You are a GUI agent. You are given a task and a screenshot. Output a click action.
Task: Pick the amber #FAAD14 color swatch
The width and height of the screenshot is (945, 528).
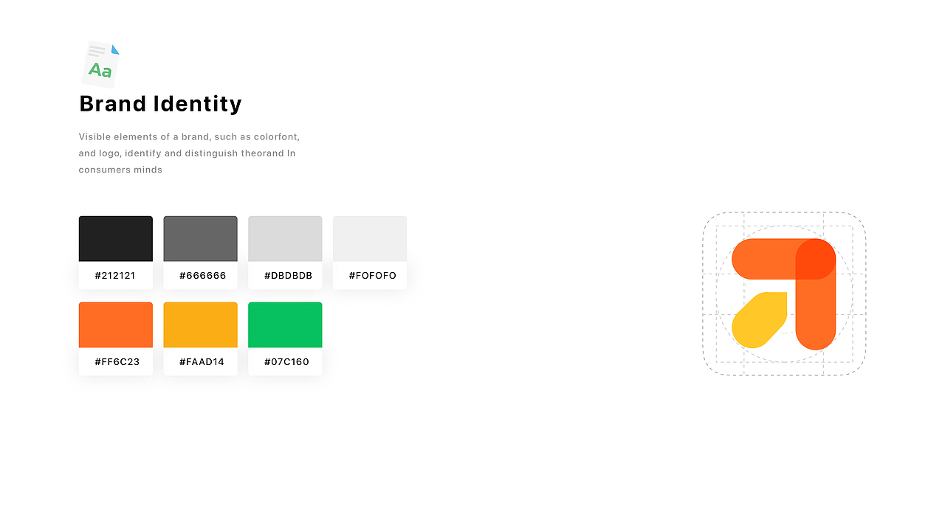(201, 324)
